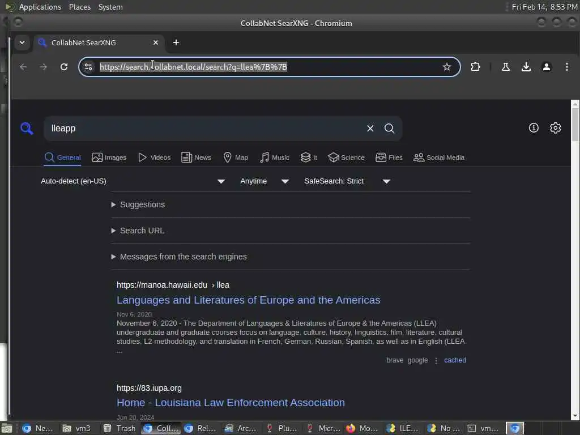Viewport: 580px width, 435px height.
Task: Open Chrome Labs flask icon
Action: pyautogui.click(x=506, y=67)
